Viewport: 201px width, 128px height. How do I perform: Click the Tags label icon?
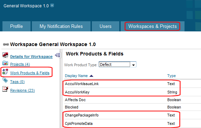[x=5, y=80]
